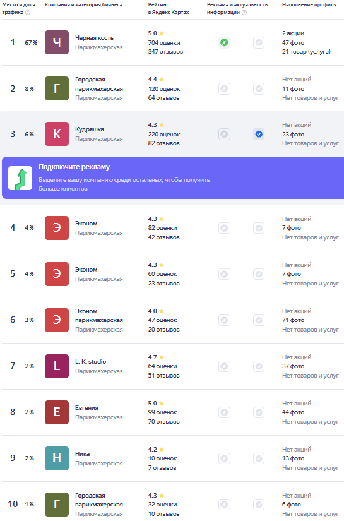The image size is (344, 521).
Task: Click the grey verification icon for Евгения
Action: 259,412
